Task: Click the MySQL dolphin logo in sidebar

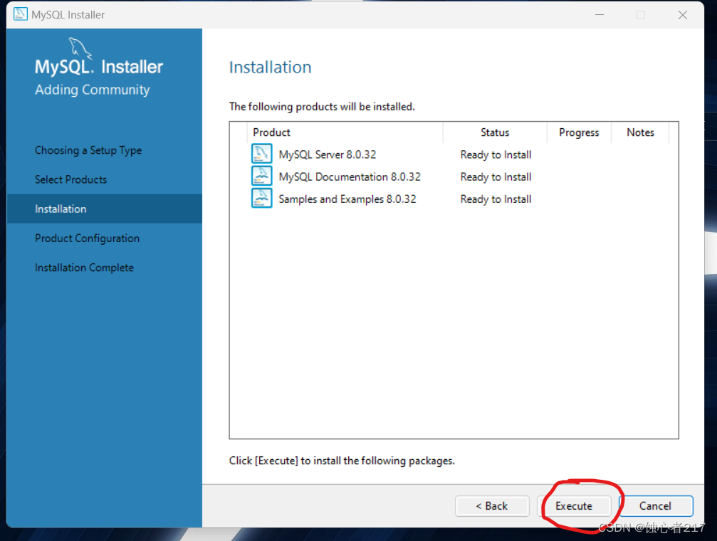Action: pos(80,48)
